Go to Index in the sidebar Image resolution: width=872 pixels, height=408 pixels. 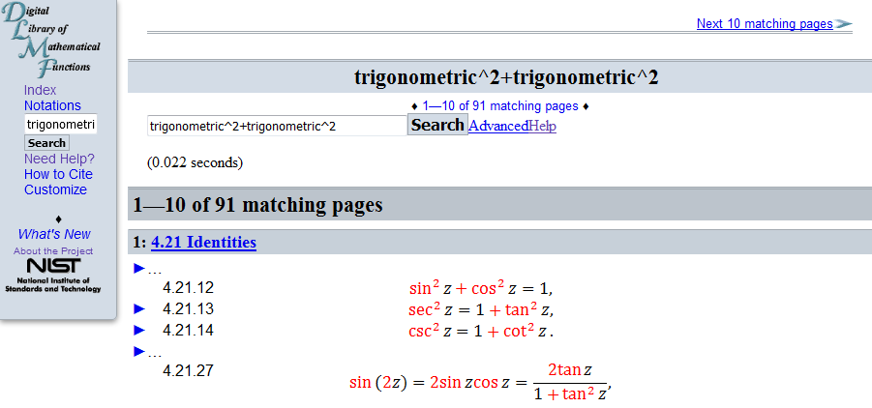click(41, 90)
